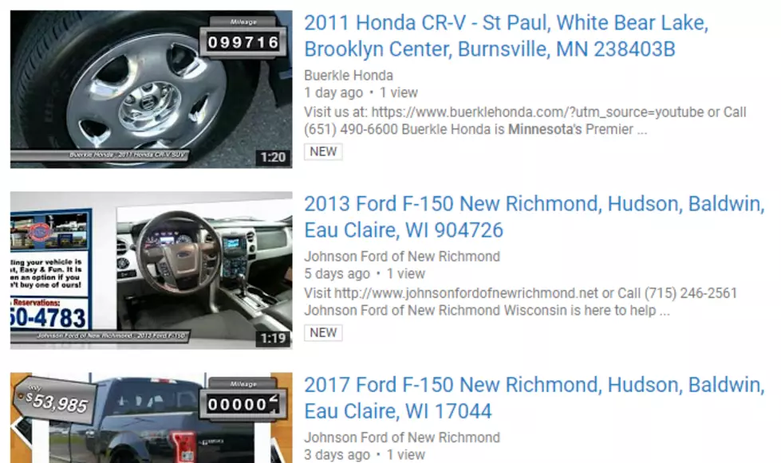The height and width of the screenshot is (463, 781).
Task: Click "1 day ago" metadata under Buerkle Honda
Action: (x=333, y=93)
